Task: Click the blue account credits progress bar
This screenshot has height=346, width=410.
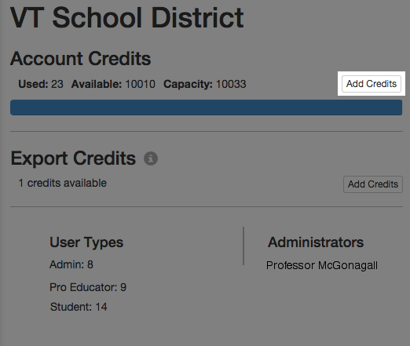Action: click(206, 107)
